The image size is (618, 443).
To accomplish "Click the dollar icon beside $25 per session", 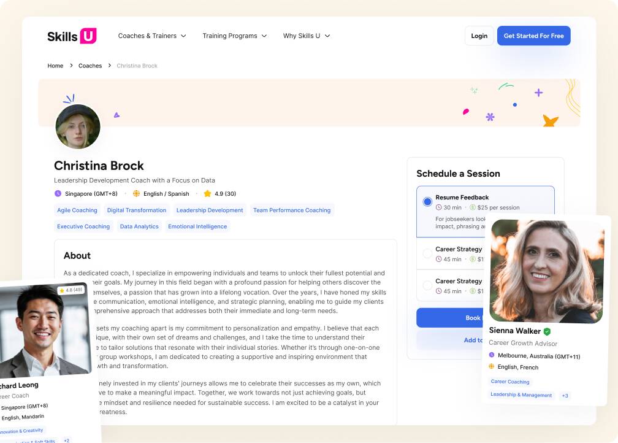I will tap(473, 207).
